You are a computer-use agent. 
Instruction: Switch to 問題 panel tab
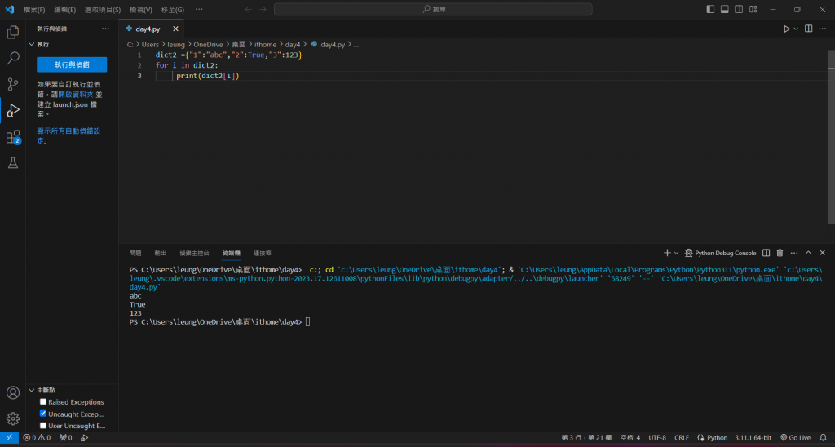pyautogui.click(x=135, y=253)
